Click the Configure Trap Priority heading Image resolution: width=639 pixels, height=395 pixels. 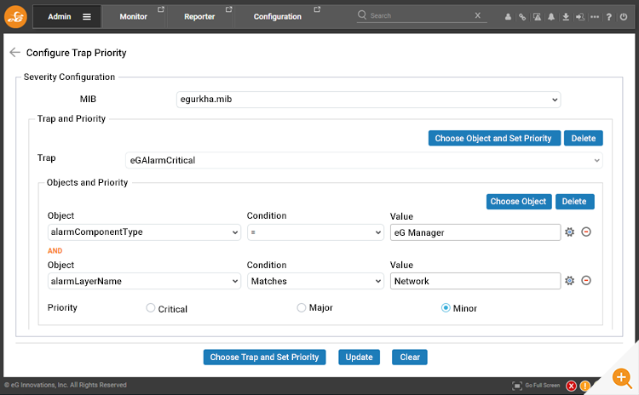tap(76, 53)
